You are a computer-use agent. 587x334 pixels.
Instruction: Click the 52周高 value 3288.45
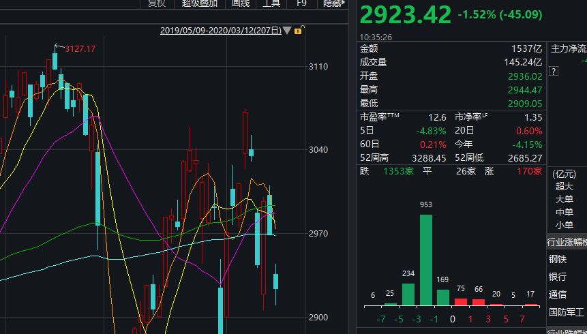coord(429,158)
